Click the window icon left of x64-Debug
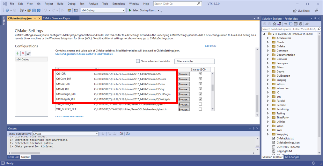The image size is (323, 166). tap(76, 10)
